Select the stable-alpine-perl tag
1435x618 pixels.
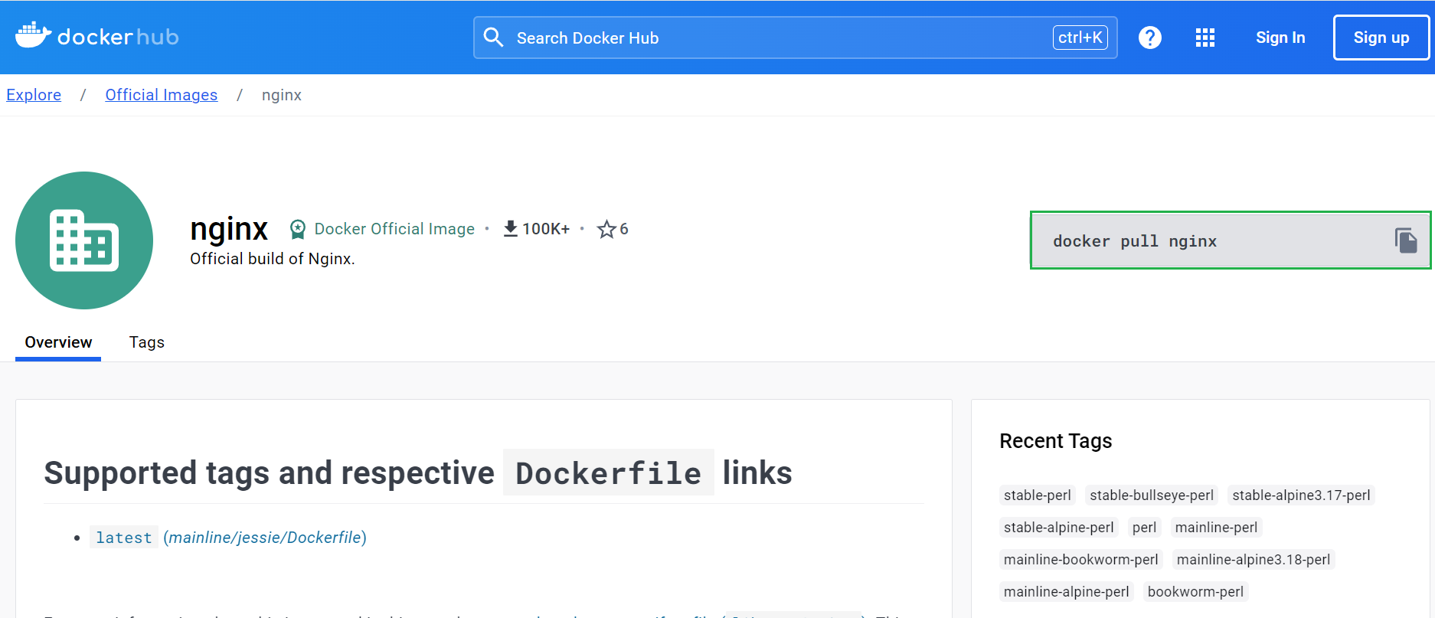pyautogui.click(x=1059, y=528)
